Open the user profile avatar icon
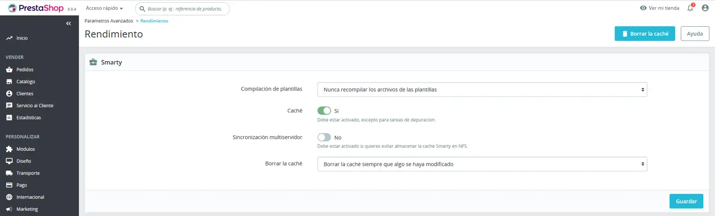This screenshot has height=216, width=715. pos(705,8)
